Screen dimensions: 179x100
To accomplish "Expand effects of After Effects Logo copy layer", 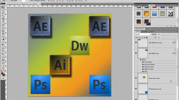I will point(176,42).
